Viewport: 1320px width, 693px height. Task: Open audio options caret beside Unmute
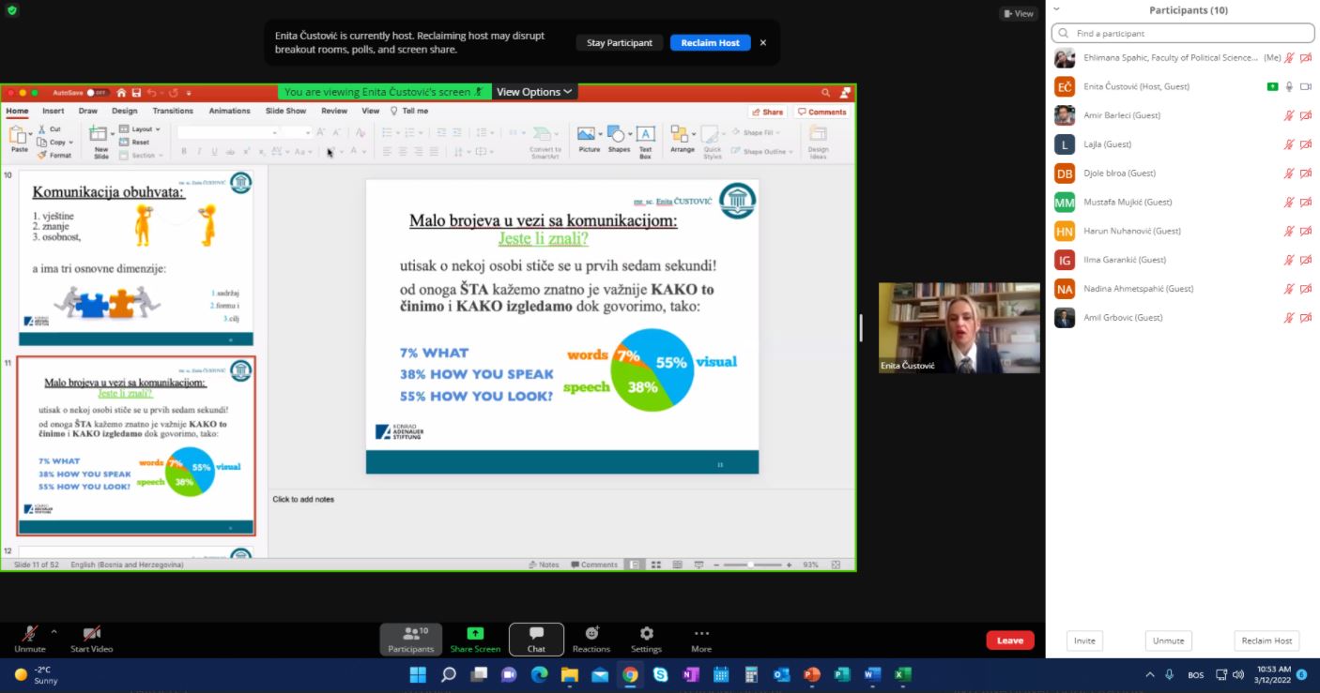tap(54, 632)
